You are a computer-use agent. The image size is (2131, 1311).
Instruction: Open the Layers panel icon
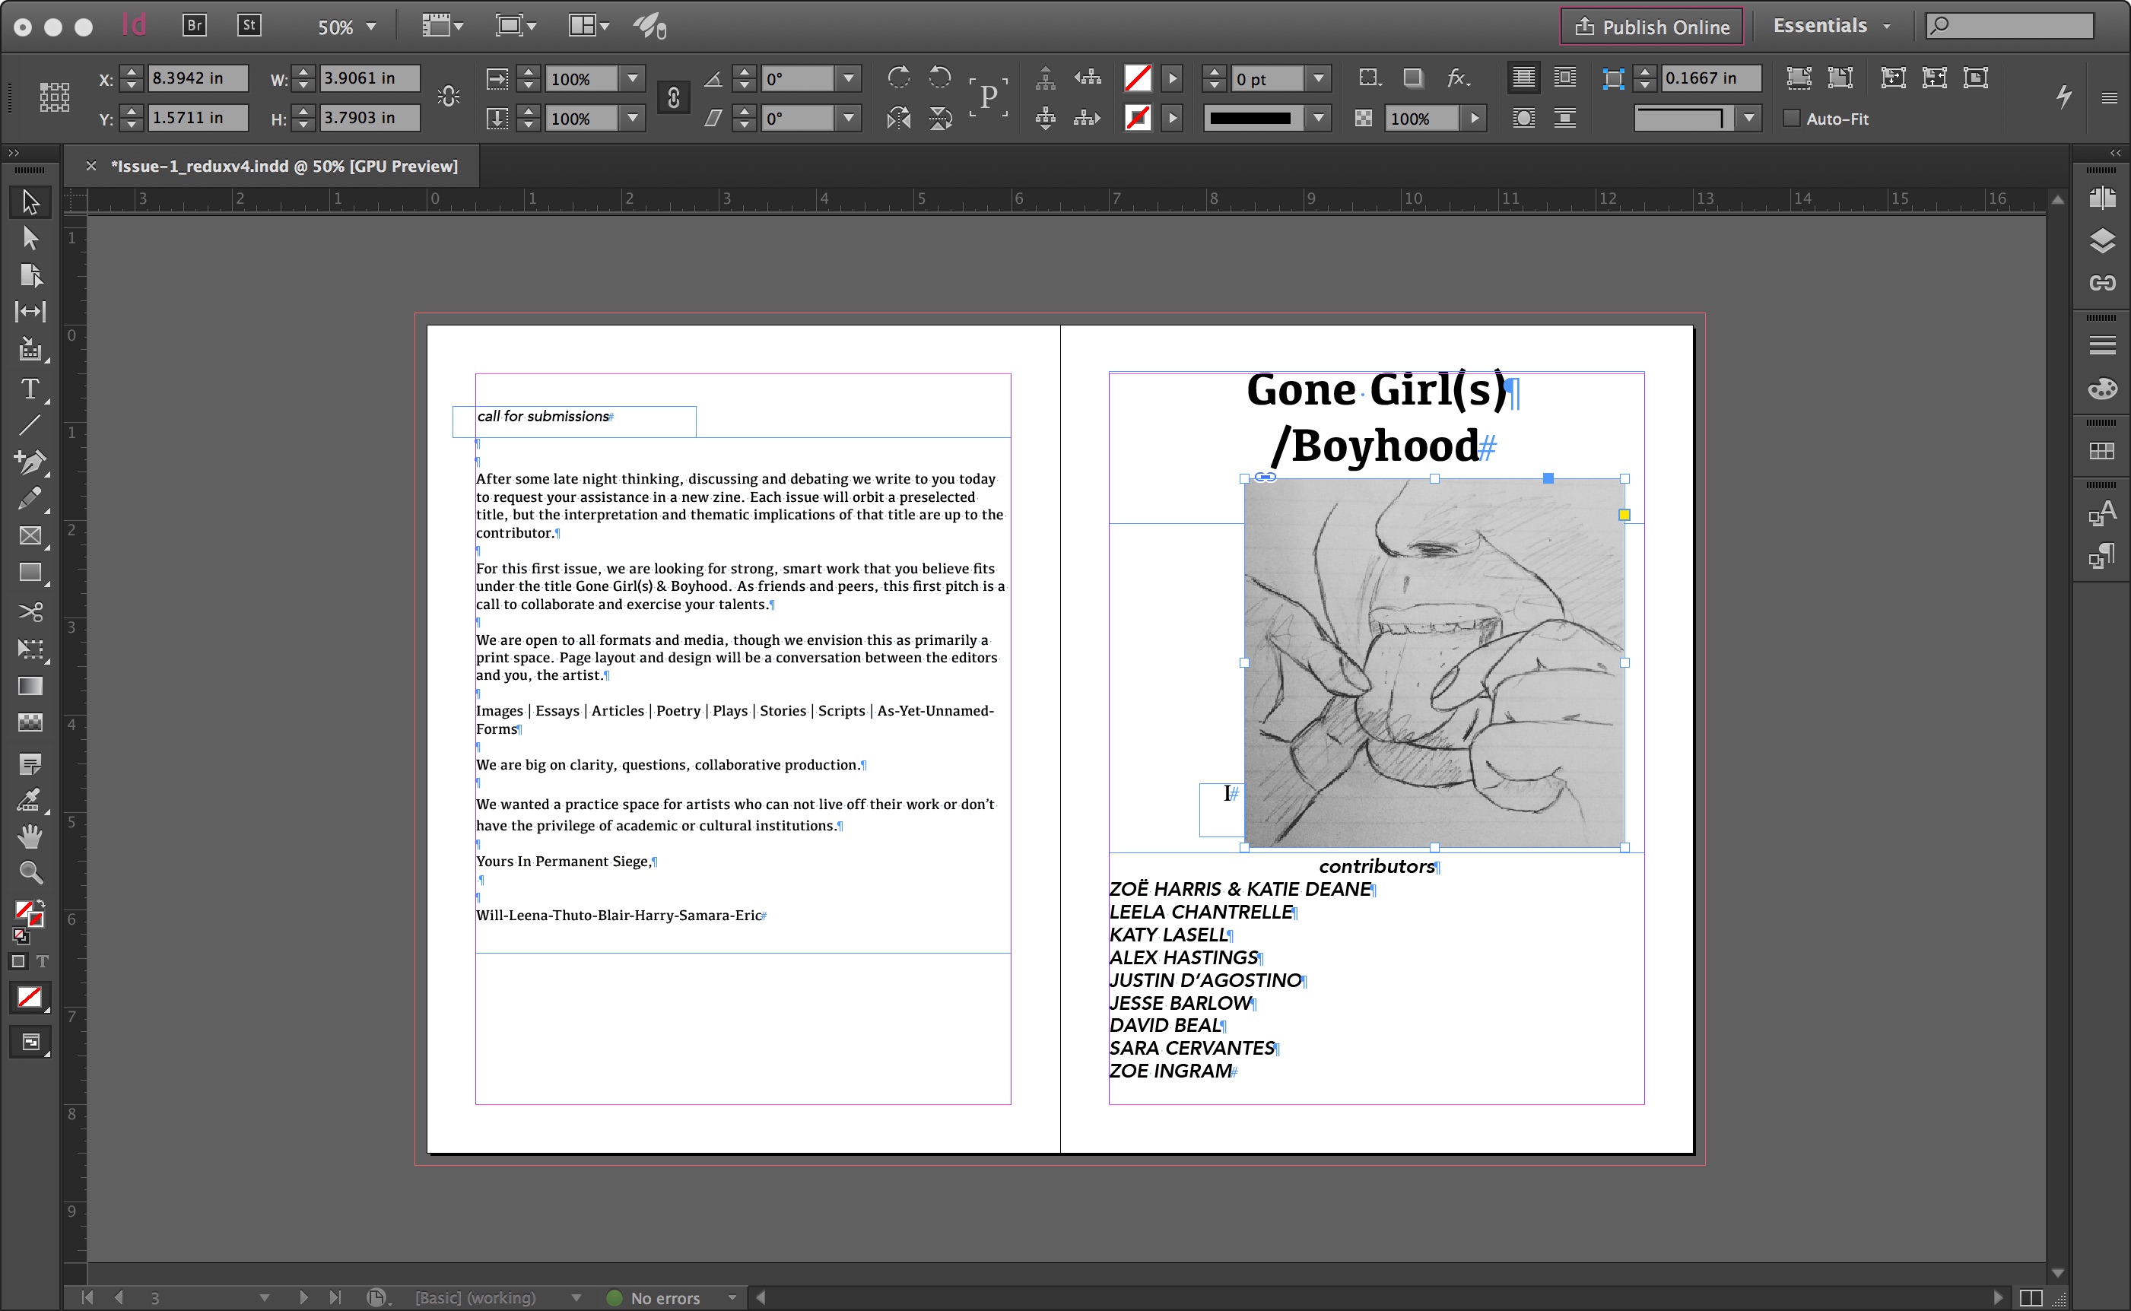[x=2101, y=241]
